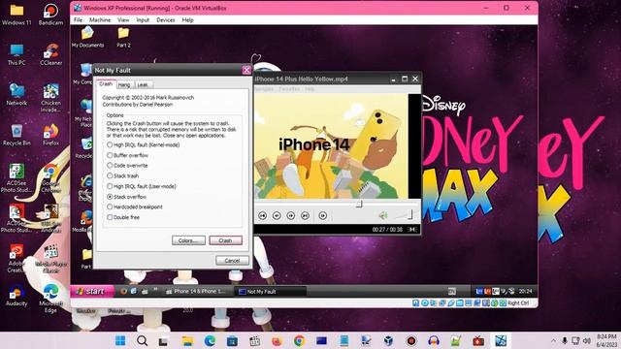Click the VirtualBox cube icon in the Windows taskbar
This screenshot has width=621, height=349.
pyautogui.click(x=388, y=340)
